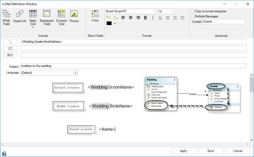The height and width of the screenshot is (157, 254).
Task: Click the Apply button
Action: [184, 151]
